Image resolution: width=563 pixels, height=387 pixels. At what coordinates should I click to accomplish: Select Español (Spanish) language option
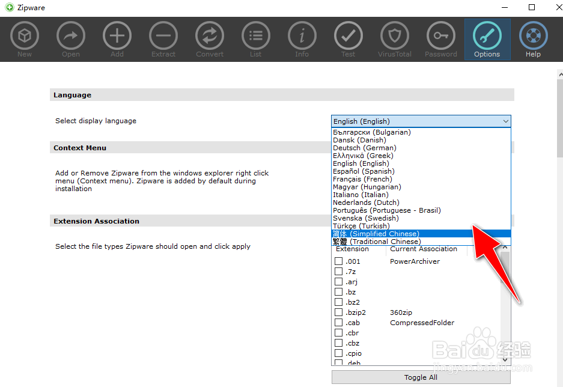pyautogui.click(x=421, y=171)
